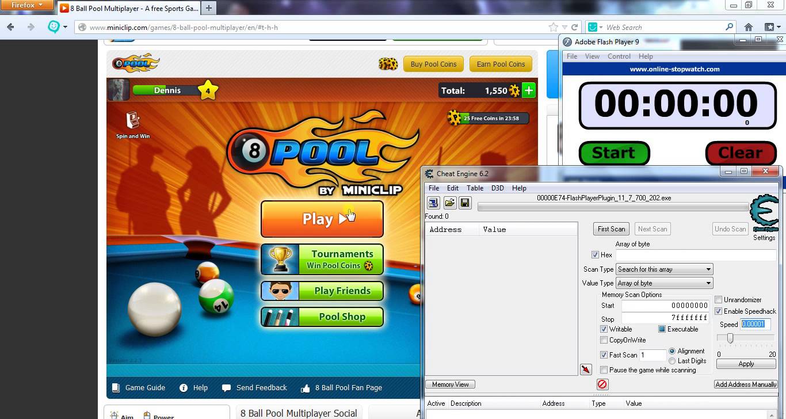The width and height of the screenshot is (786, 419).
Task: Click the orange Play button
Action: pyautogui.click(x=322, y=219)
